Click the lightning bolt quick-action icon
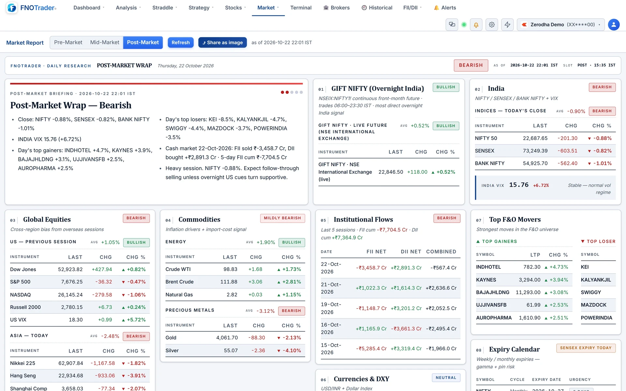Image resolution: width=626 pixels, height=391 pixels. (x=507, y=24)
